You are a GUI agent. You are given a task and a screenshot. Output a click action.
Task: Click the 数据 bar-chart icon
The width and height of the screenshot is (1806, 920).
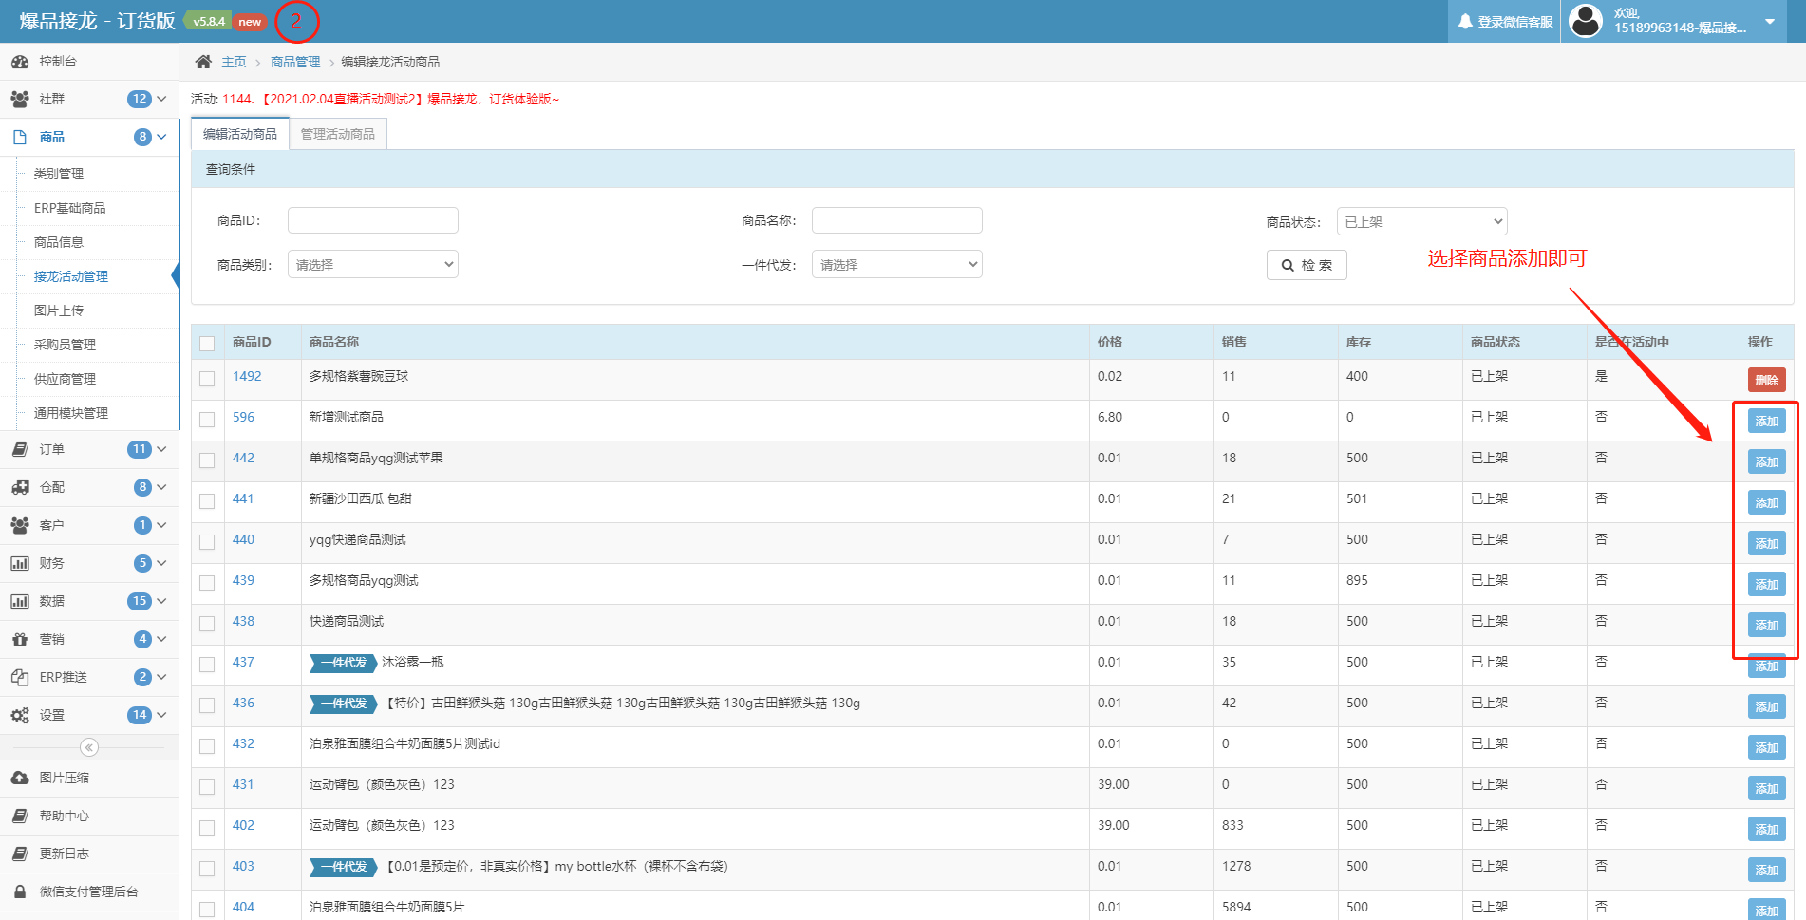20,601
